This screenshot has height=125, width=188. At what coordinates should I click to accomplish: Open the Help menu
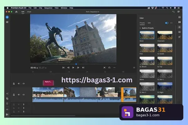tap(71, 8)
